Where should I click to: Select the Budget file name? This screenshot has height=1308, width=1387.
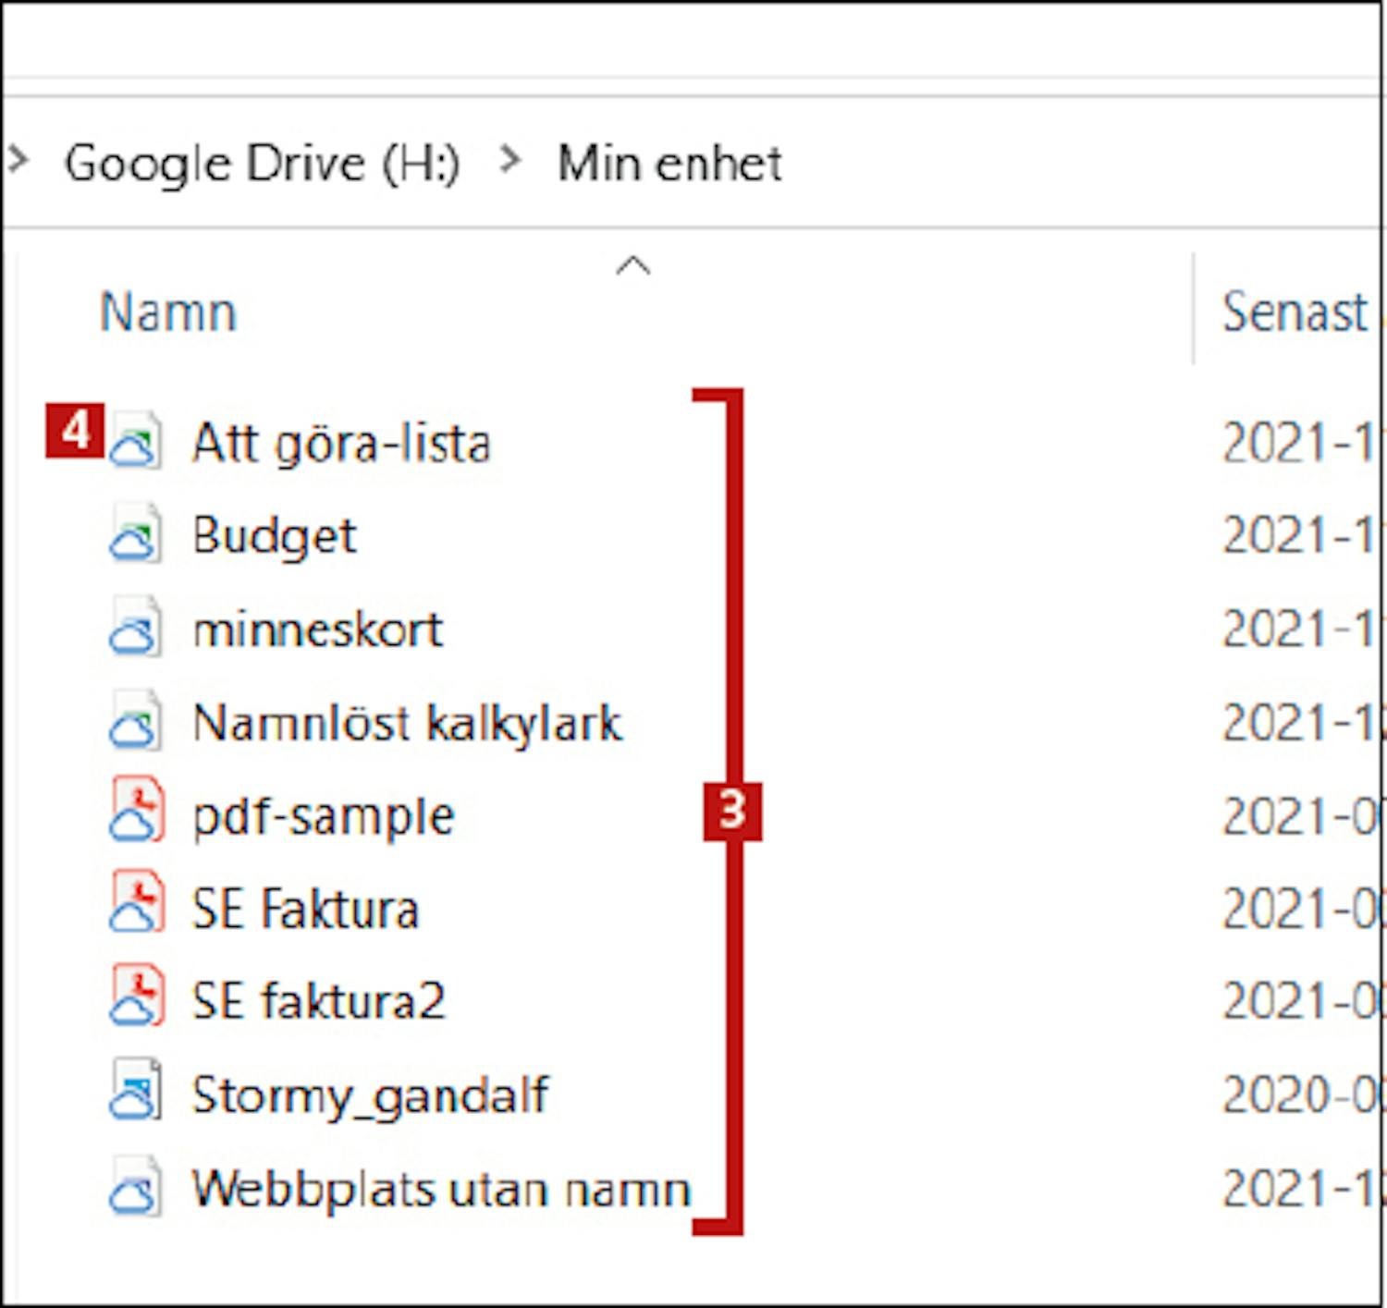(x=274, y=535)
